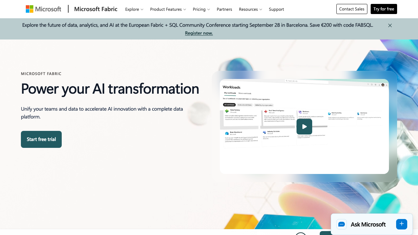Click the Microsoft logo in the header

43,9
